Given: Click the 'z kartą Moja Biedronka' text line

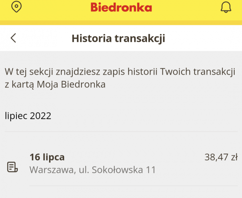Looking at the screenshot, I should coord(55,84).
